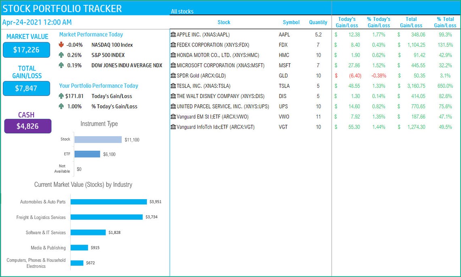Select the Your Portfolio Performance Today heading
Screen dimensions: 461x277
[x=99, y=86]
